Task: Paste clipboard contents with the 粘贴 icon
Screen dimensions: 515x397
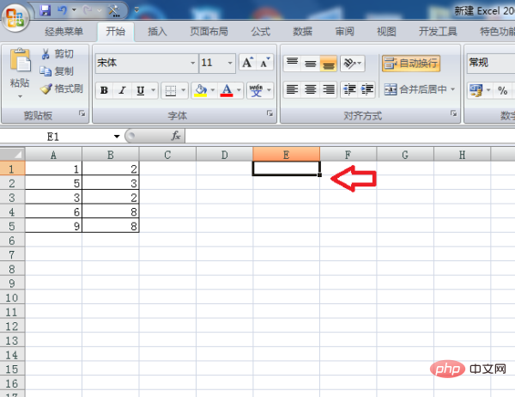Action: click(20, 60)
